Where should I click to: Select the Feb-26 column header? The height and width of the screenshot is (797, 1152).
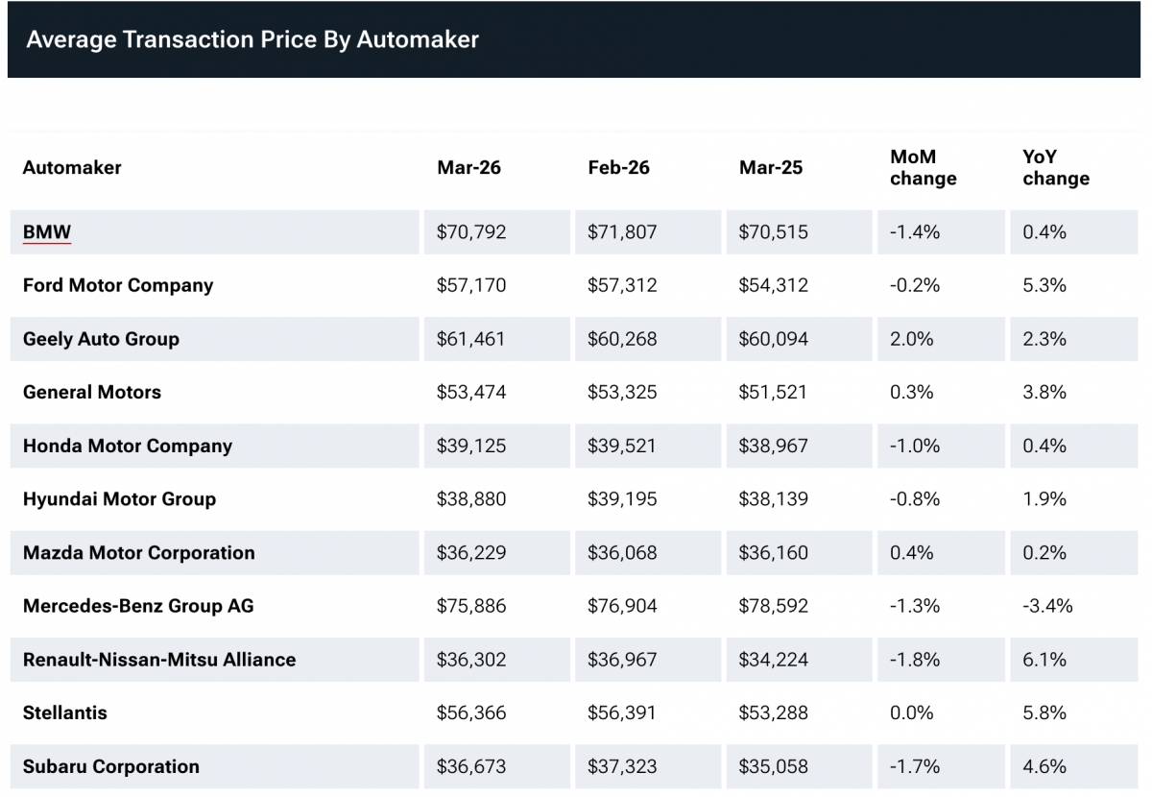(618, 167)
